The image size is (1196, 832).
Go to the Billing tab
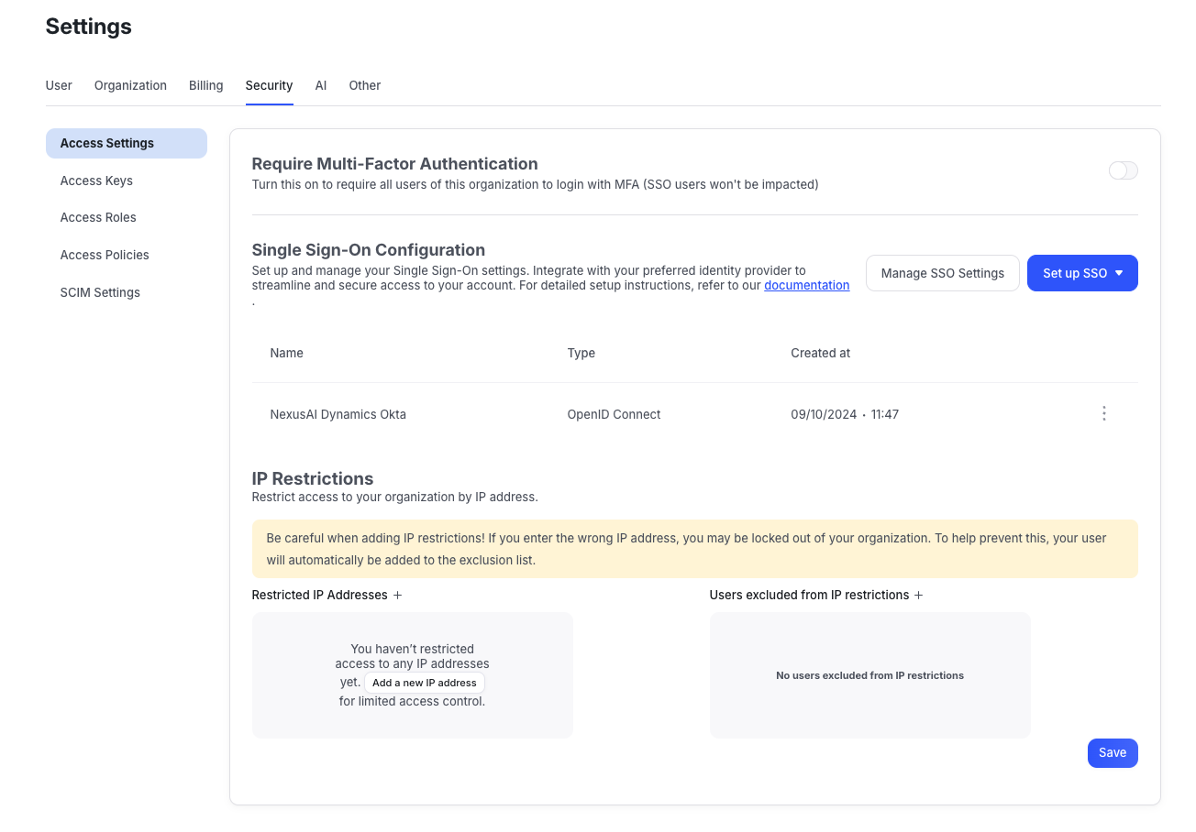(x=205, y=85)
